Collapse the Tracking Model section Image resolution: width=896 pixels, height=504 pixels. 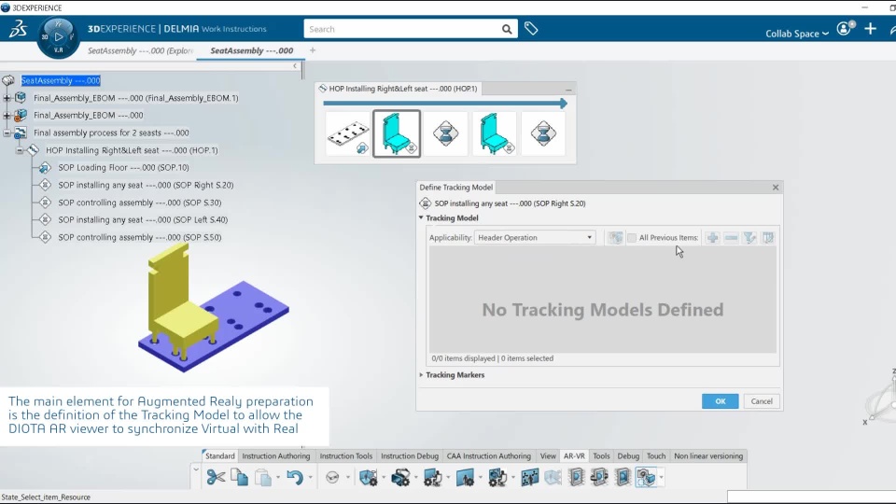(421, 217)
